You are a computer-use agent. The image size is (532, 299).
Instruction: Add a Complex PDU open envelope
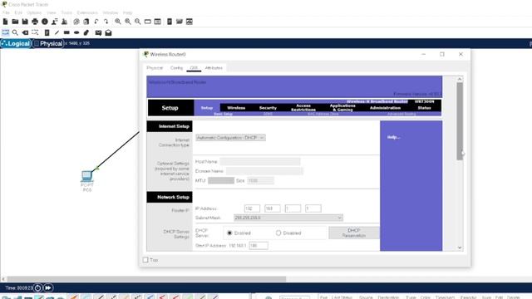click(108, 32)
